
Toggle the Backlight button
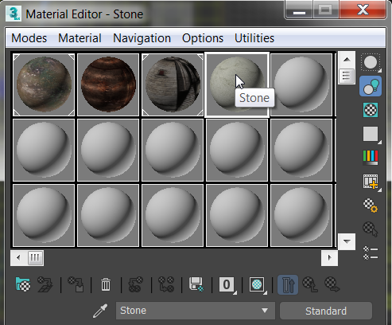click(x=371, y=86)
